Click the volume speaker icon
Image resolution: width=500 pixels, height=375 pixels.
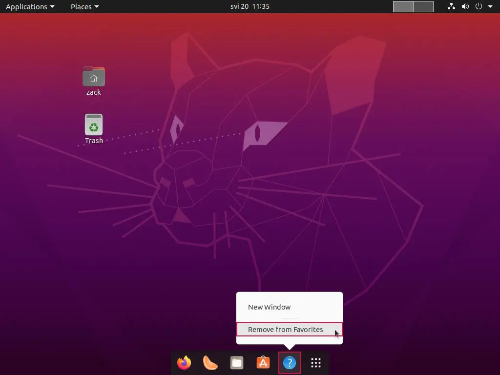coord(465,6)
